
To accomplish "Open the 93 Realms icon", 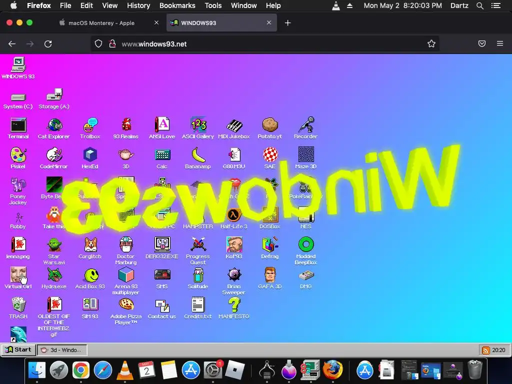I will tap(126, 125).
